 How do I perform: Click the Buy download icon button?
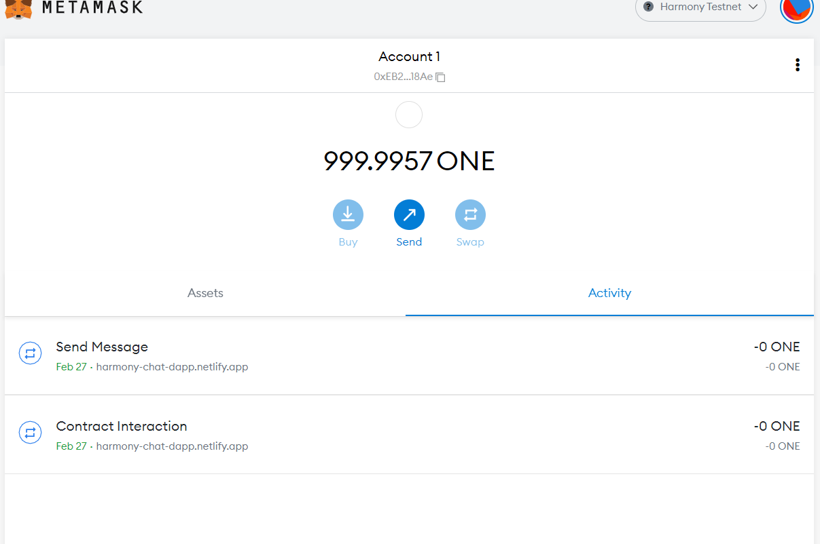point(348,214)
